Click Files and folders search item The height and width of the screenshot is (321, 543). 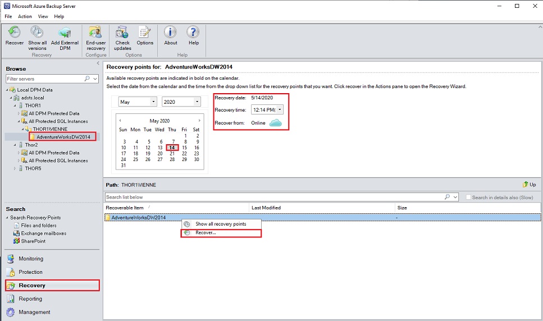coord(38,225)
